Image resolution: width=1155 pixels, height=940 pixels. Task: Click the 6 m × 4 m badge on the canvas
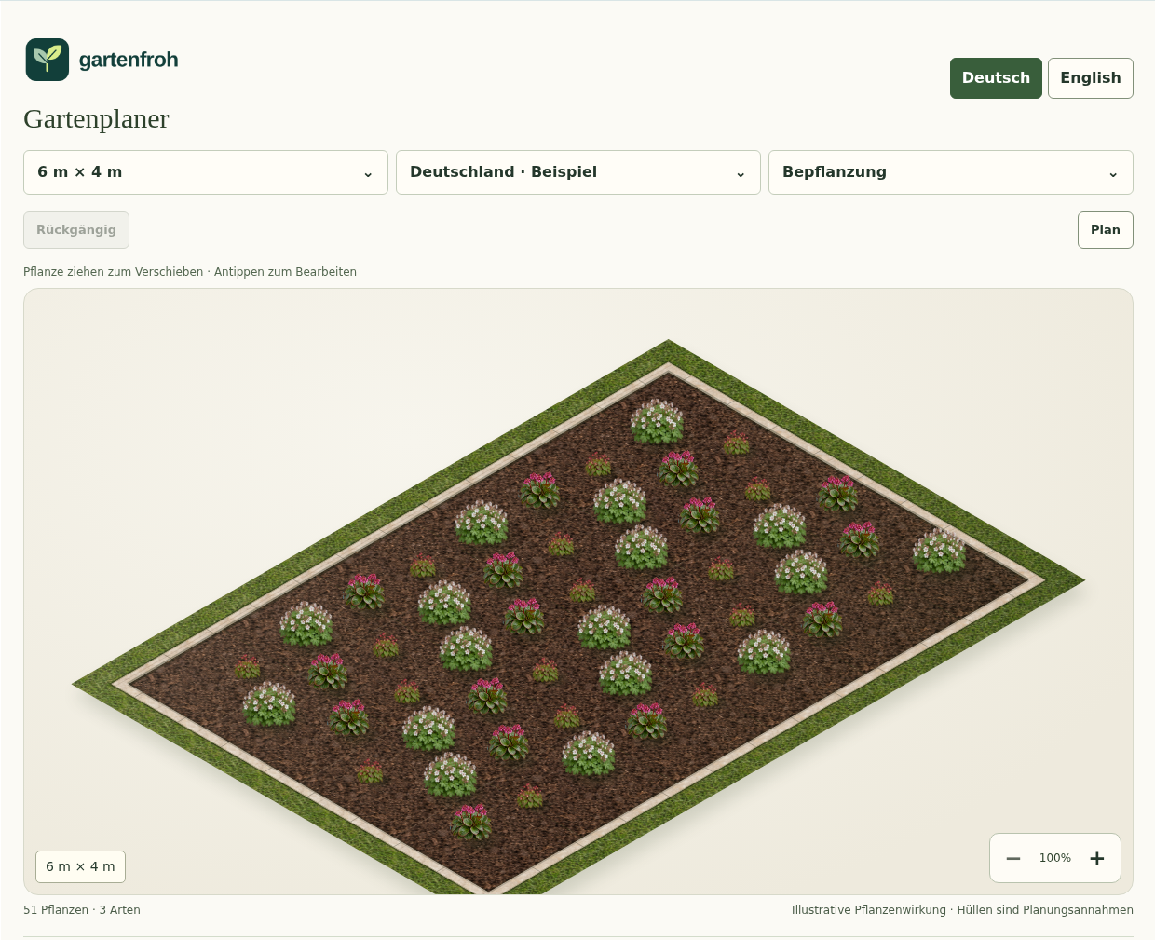click(x=80, y=866)
